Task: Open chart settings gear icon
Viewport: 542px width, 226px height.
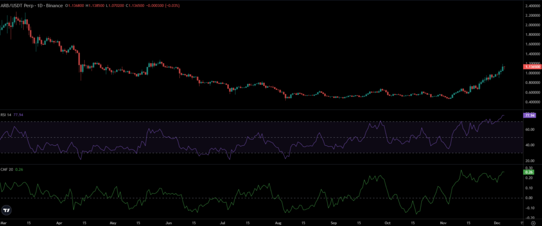Action: 532,223
